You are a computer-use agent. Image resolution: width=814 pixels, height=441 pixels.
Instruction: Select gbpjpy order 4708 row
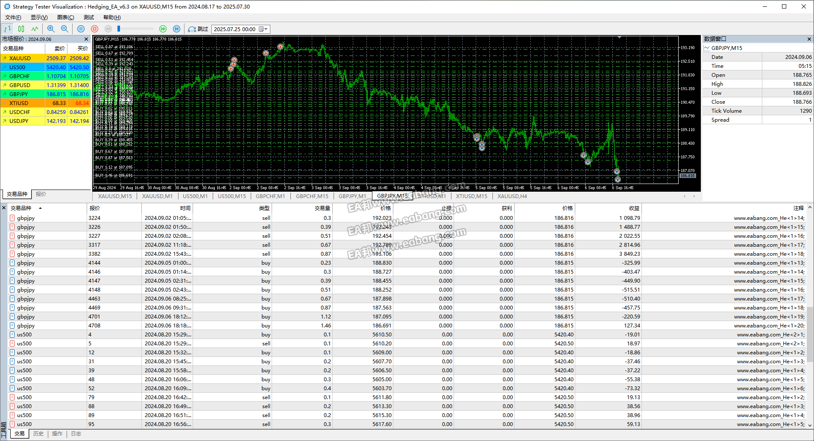407,325
